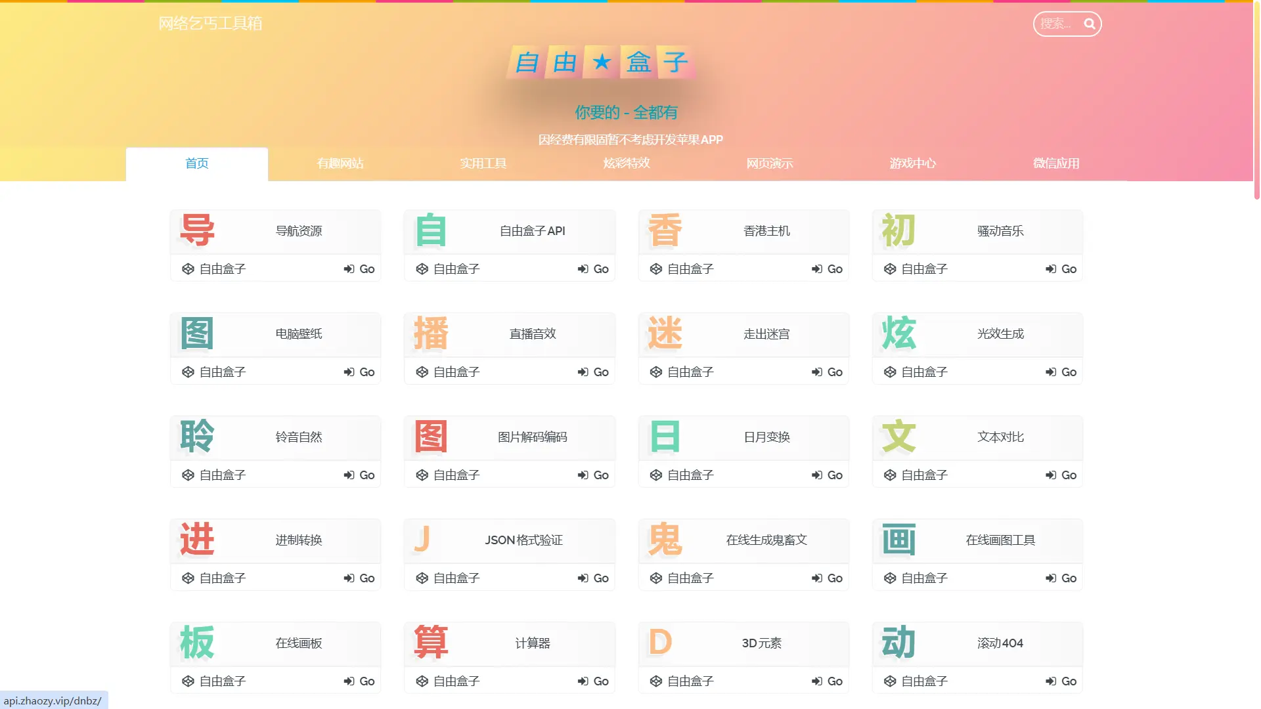1261x709 pixels.
Task: Click the 迷 icon of 走出迷宫 card
Action: (x=665, y=333)
